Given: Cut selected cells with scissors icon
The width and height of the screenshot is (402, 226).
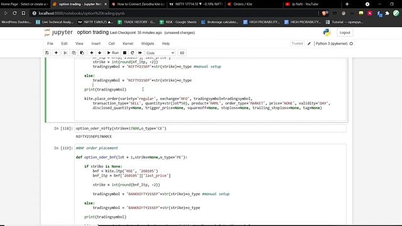Looking at the screenshot, I should (65, 53).
